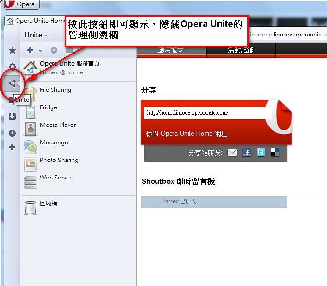The height and width of the screenshot is (286, 327).
Task: Click the trash bin icon
Action: (x=31, y=208)
